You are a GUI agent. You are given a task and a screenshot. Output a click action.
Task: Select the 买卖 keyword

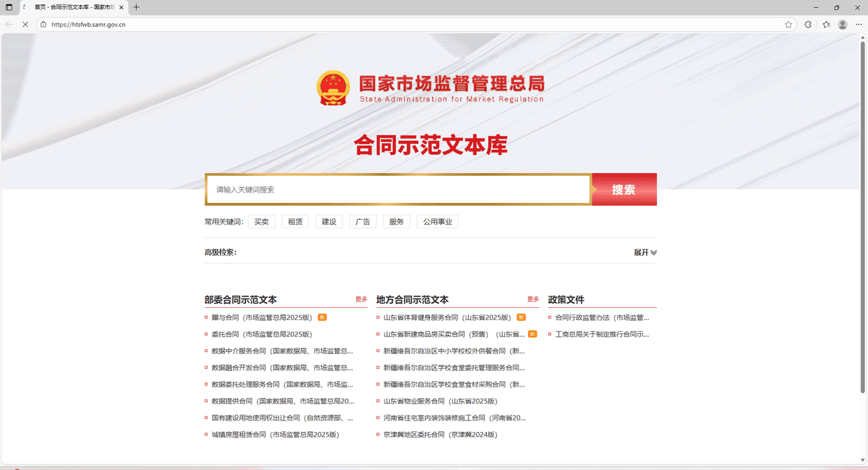[262, 222]
